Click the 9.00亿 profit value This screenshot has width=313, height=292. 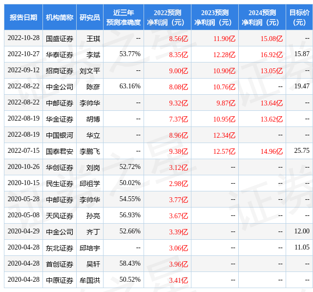pos(178,71)
